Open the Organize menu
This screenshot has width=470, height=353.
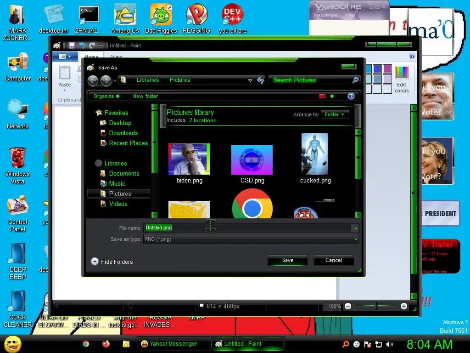tap(106, 96)
